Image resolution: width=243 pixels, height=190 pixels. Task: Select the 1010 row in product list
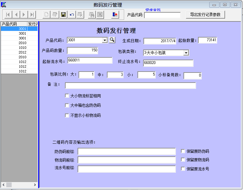19,48
